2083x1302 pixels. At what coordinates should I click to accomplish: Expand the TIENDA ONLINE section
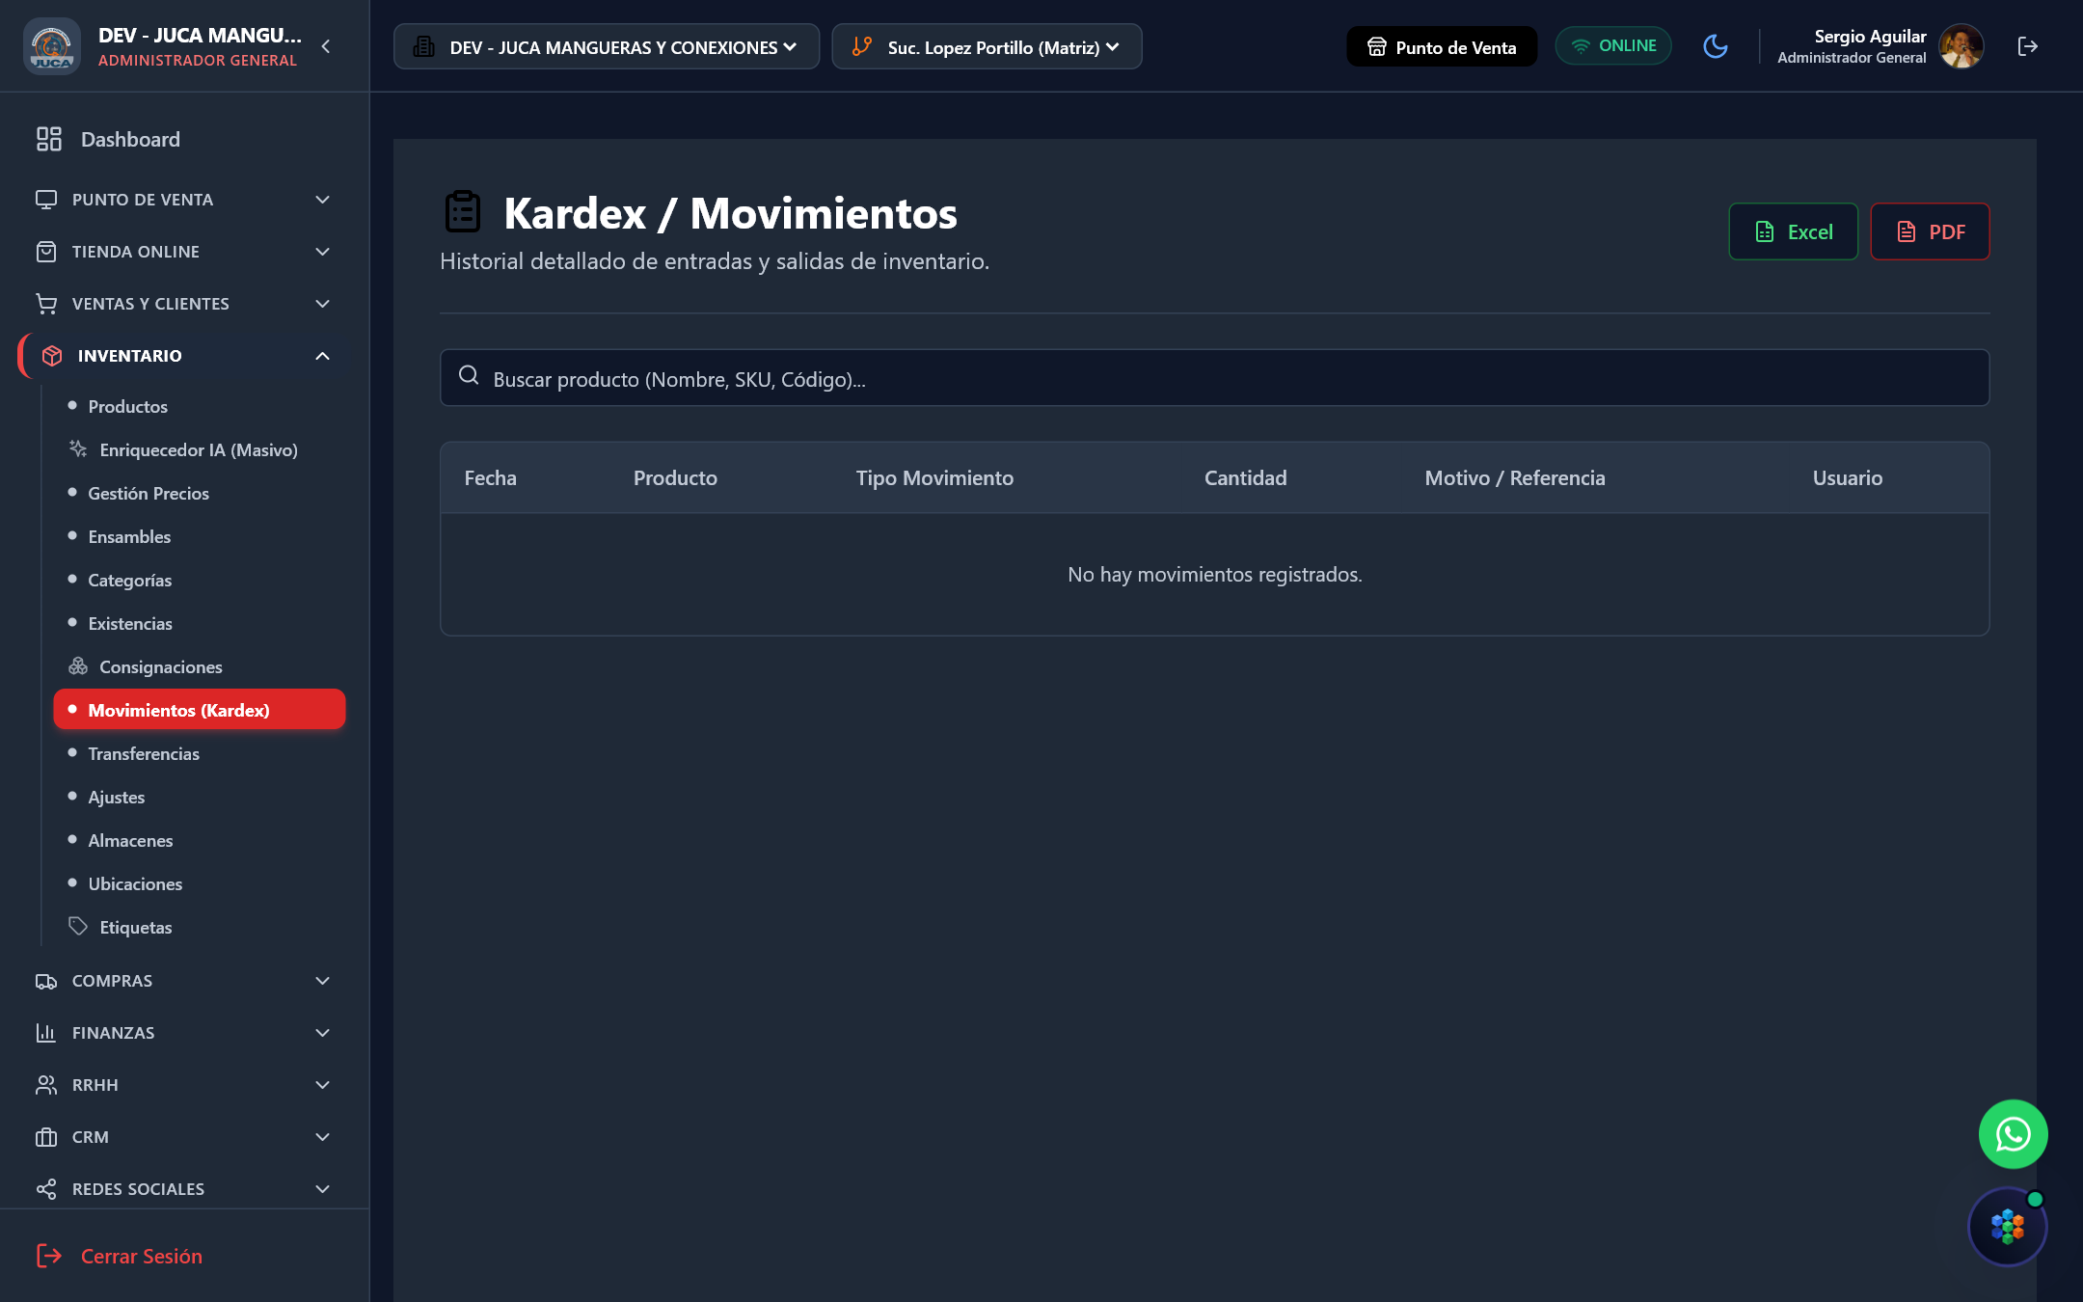click(183, 252)
